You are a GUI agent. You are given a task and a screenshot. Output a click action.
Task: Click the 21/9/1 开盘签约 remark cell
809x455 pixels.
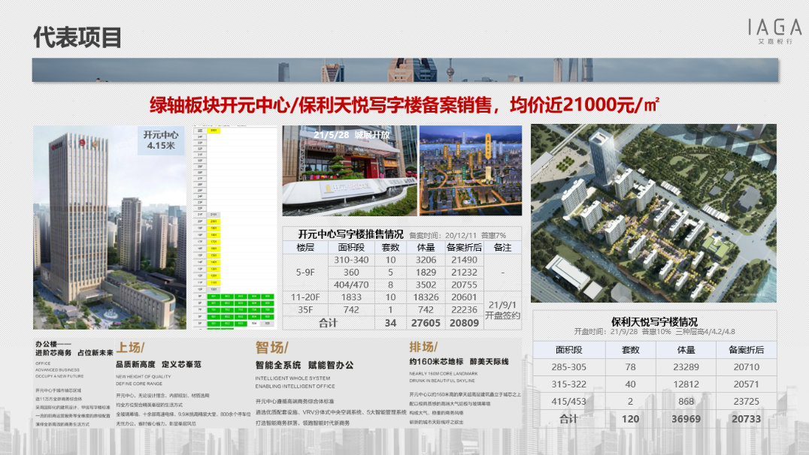click(x=502, y=310)
